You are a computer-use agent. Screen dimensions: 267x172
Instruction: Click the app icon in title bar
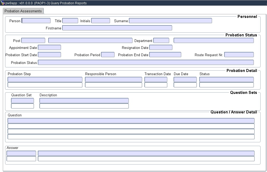pos(3,3)
